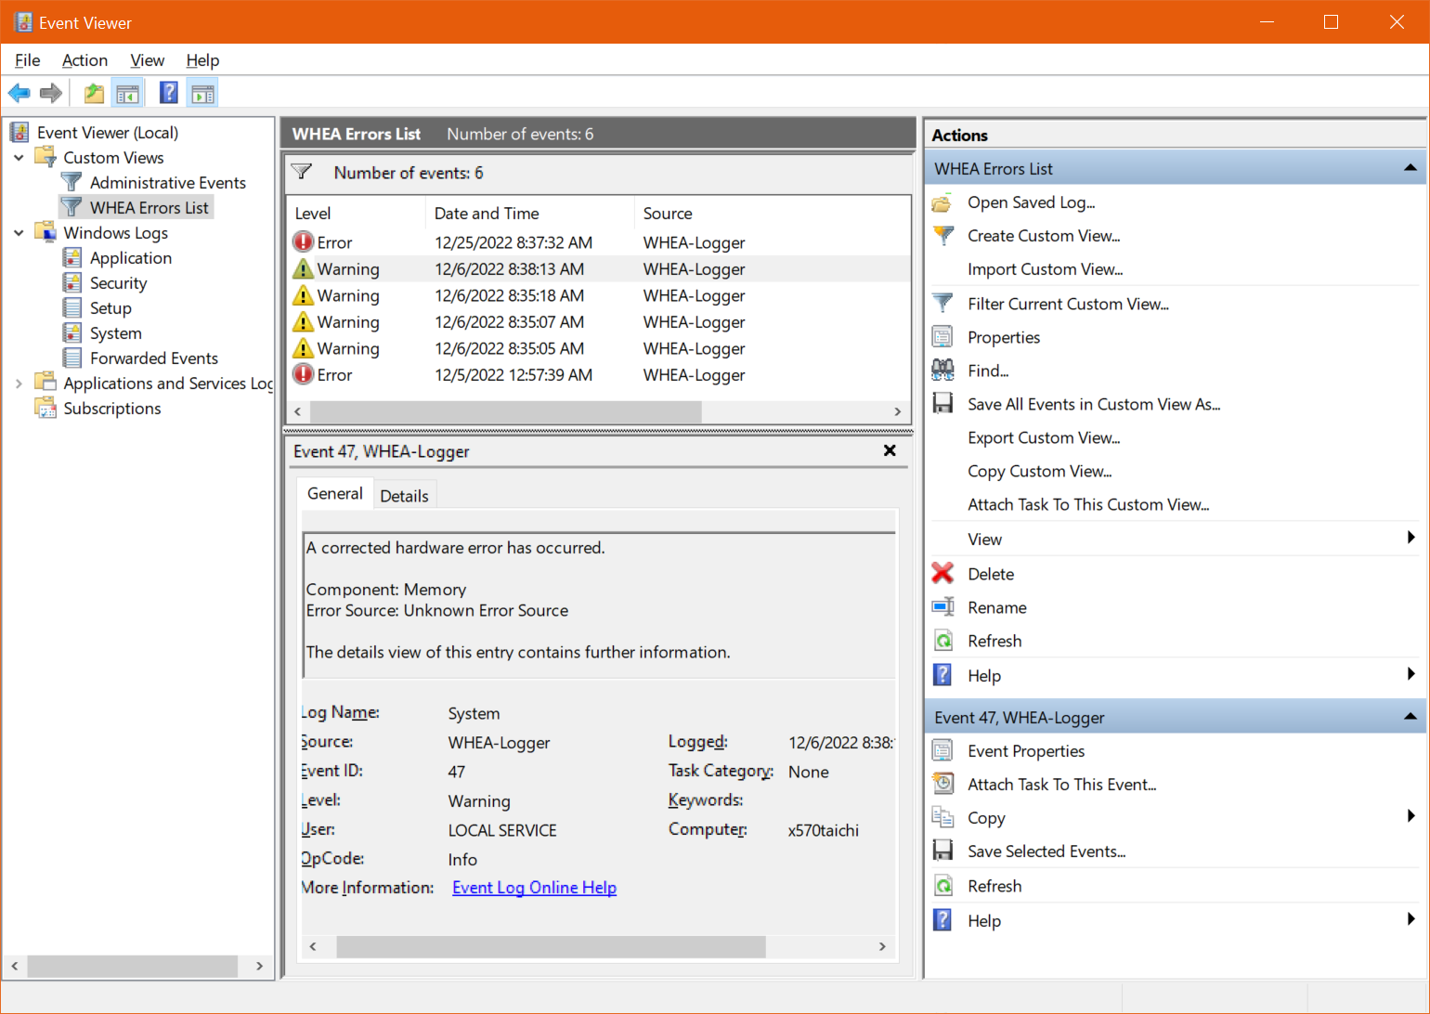Click the Find binoculars icon
The image size is (1430, 1014).
pos(942,370)
